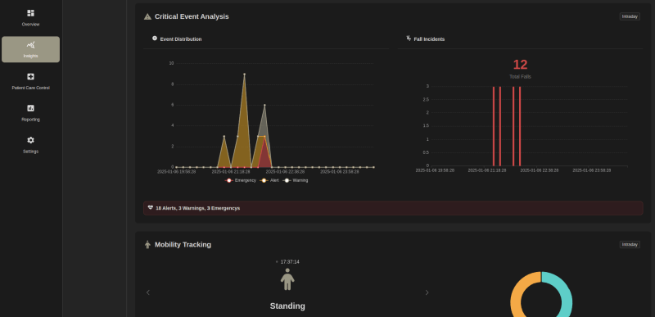
Task: Open the Settings gear icon
Action: 30,140
